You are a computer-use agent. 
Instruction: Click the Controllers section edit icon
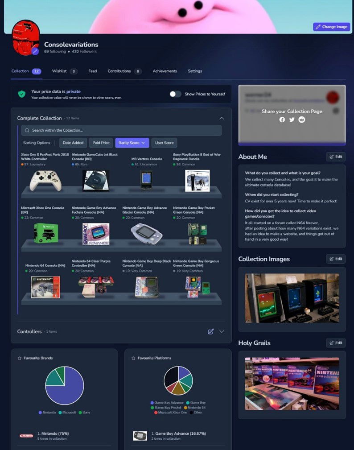point(210,331)
